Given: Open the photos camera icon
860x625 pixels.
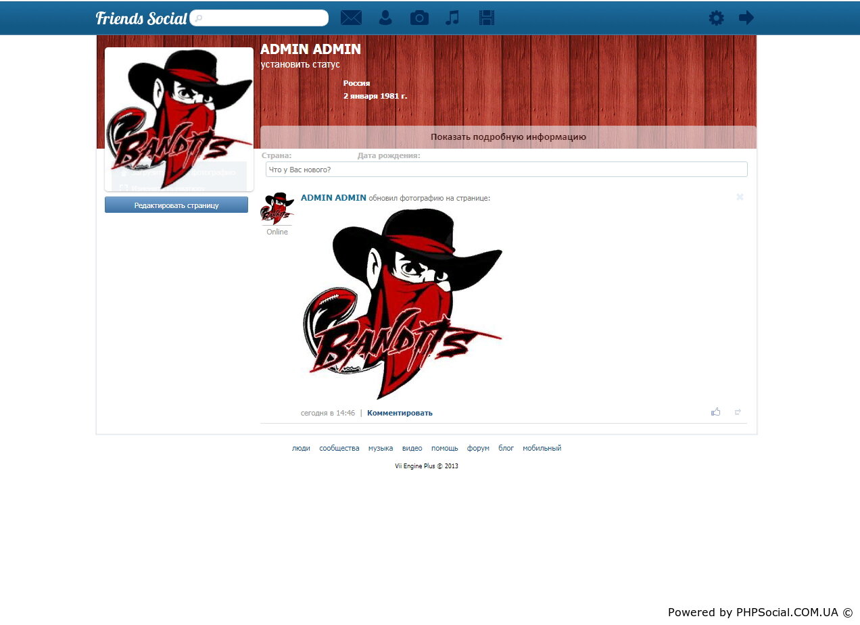Looking at the screenshot, I should point(419,18).
